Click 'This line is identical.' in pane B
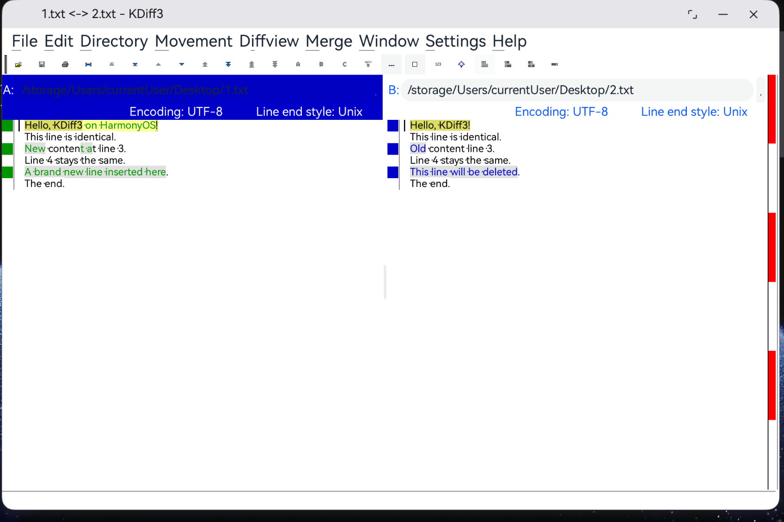 [x=456, y=137]
